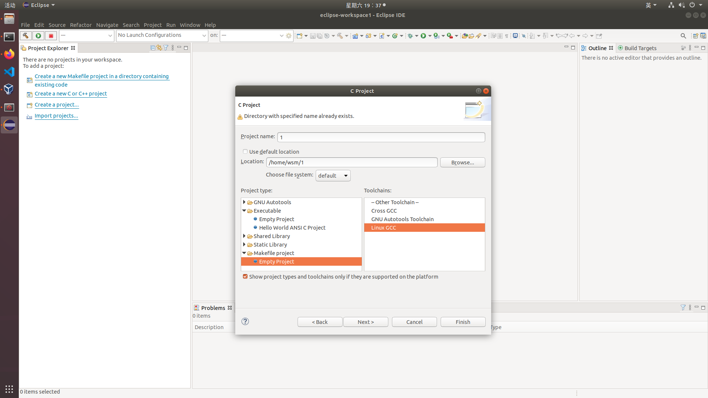The image size is (708, 398).
Task: Click the Run with Coverage icon
Action: point(437,36)
